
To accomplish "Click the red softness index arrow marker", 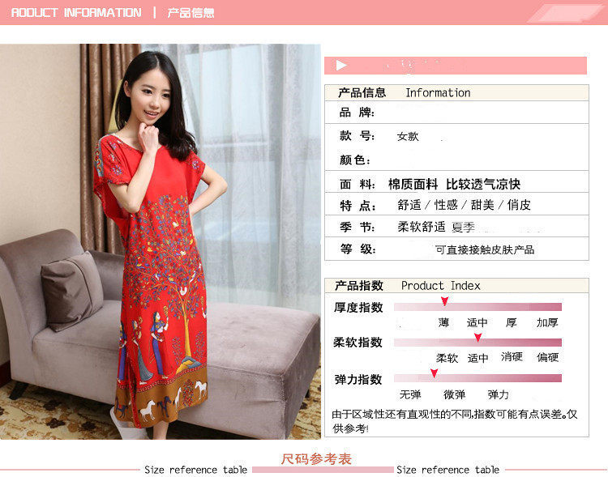I will (478, 338).
